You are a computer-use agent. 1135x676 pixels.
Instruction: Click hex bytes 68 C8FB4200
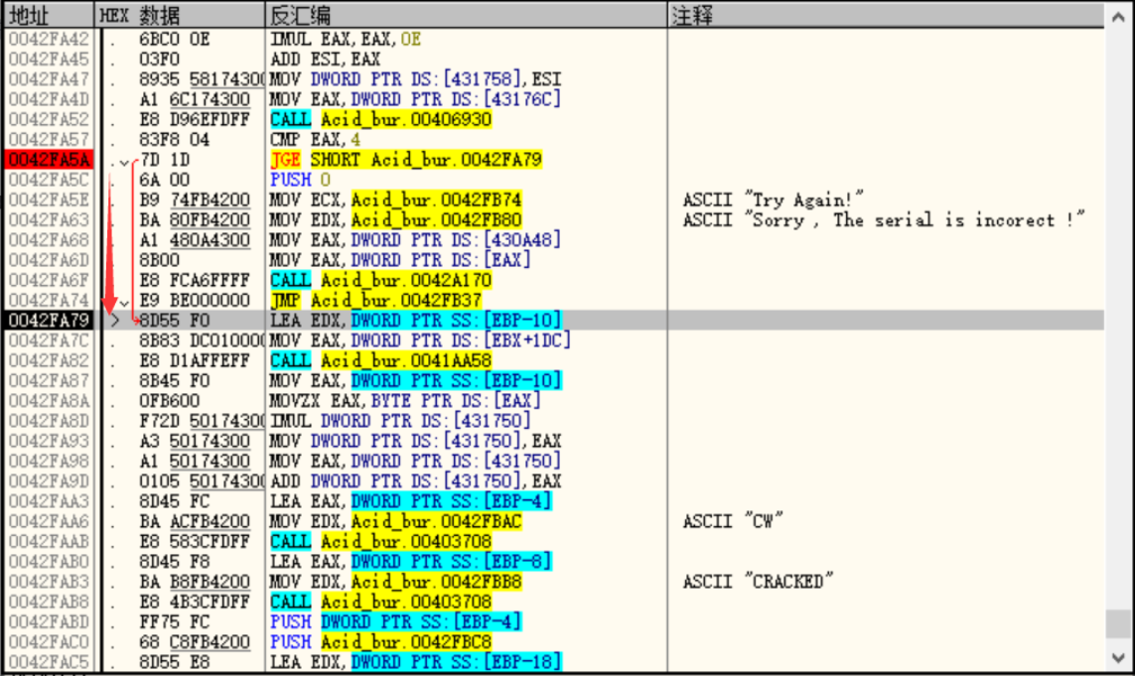click(195, 642)
